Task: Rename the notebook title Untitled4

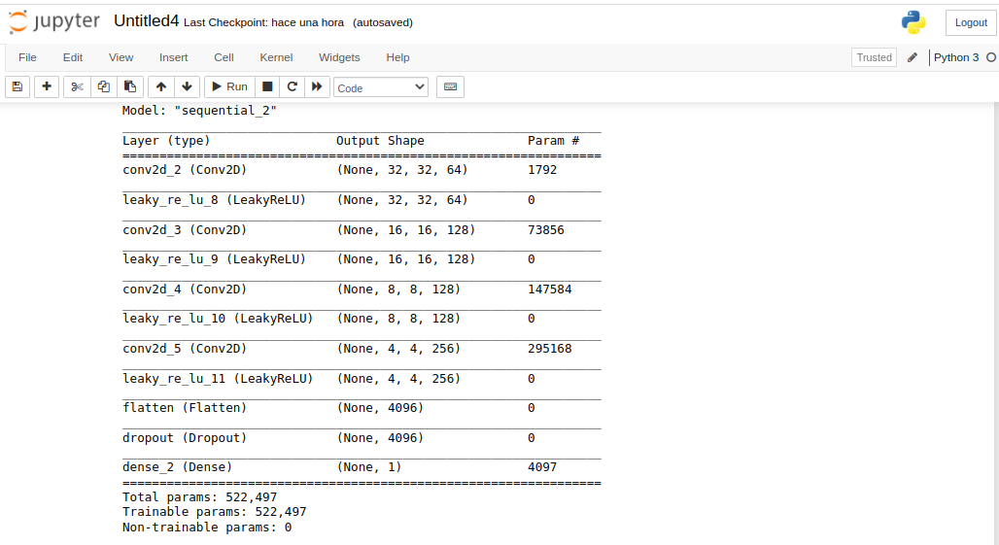Action: [x=146, y=21]
